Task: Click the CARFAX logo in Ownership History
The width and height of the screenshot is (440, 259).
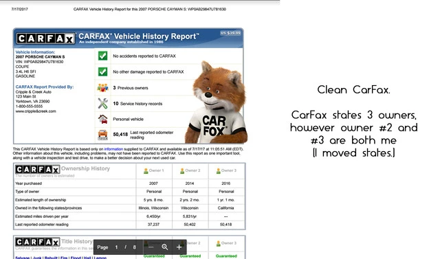Action: 38,170
